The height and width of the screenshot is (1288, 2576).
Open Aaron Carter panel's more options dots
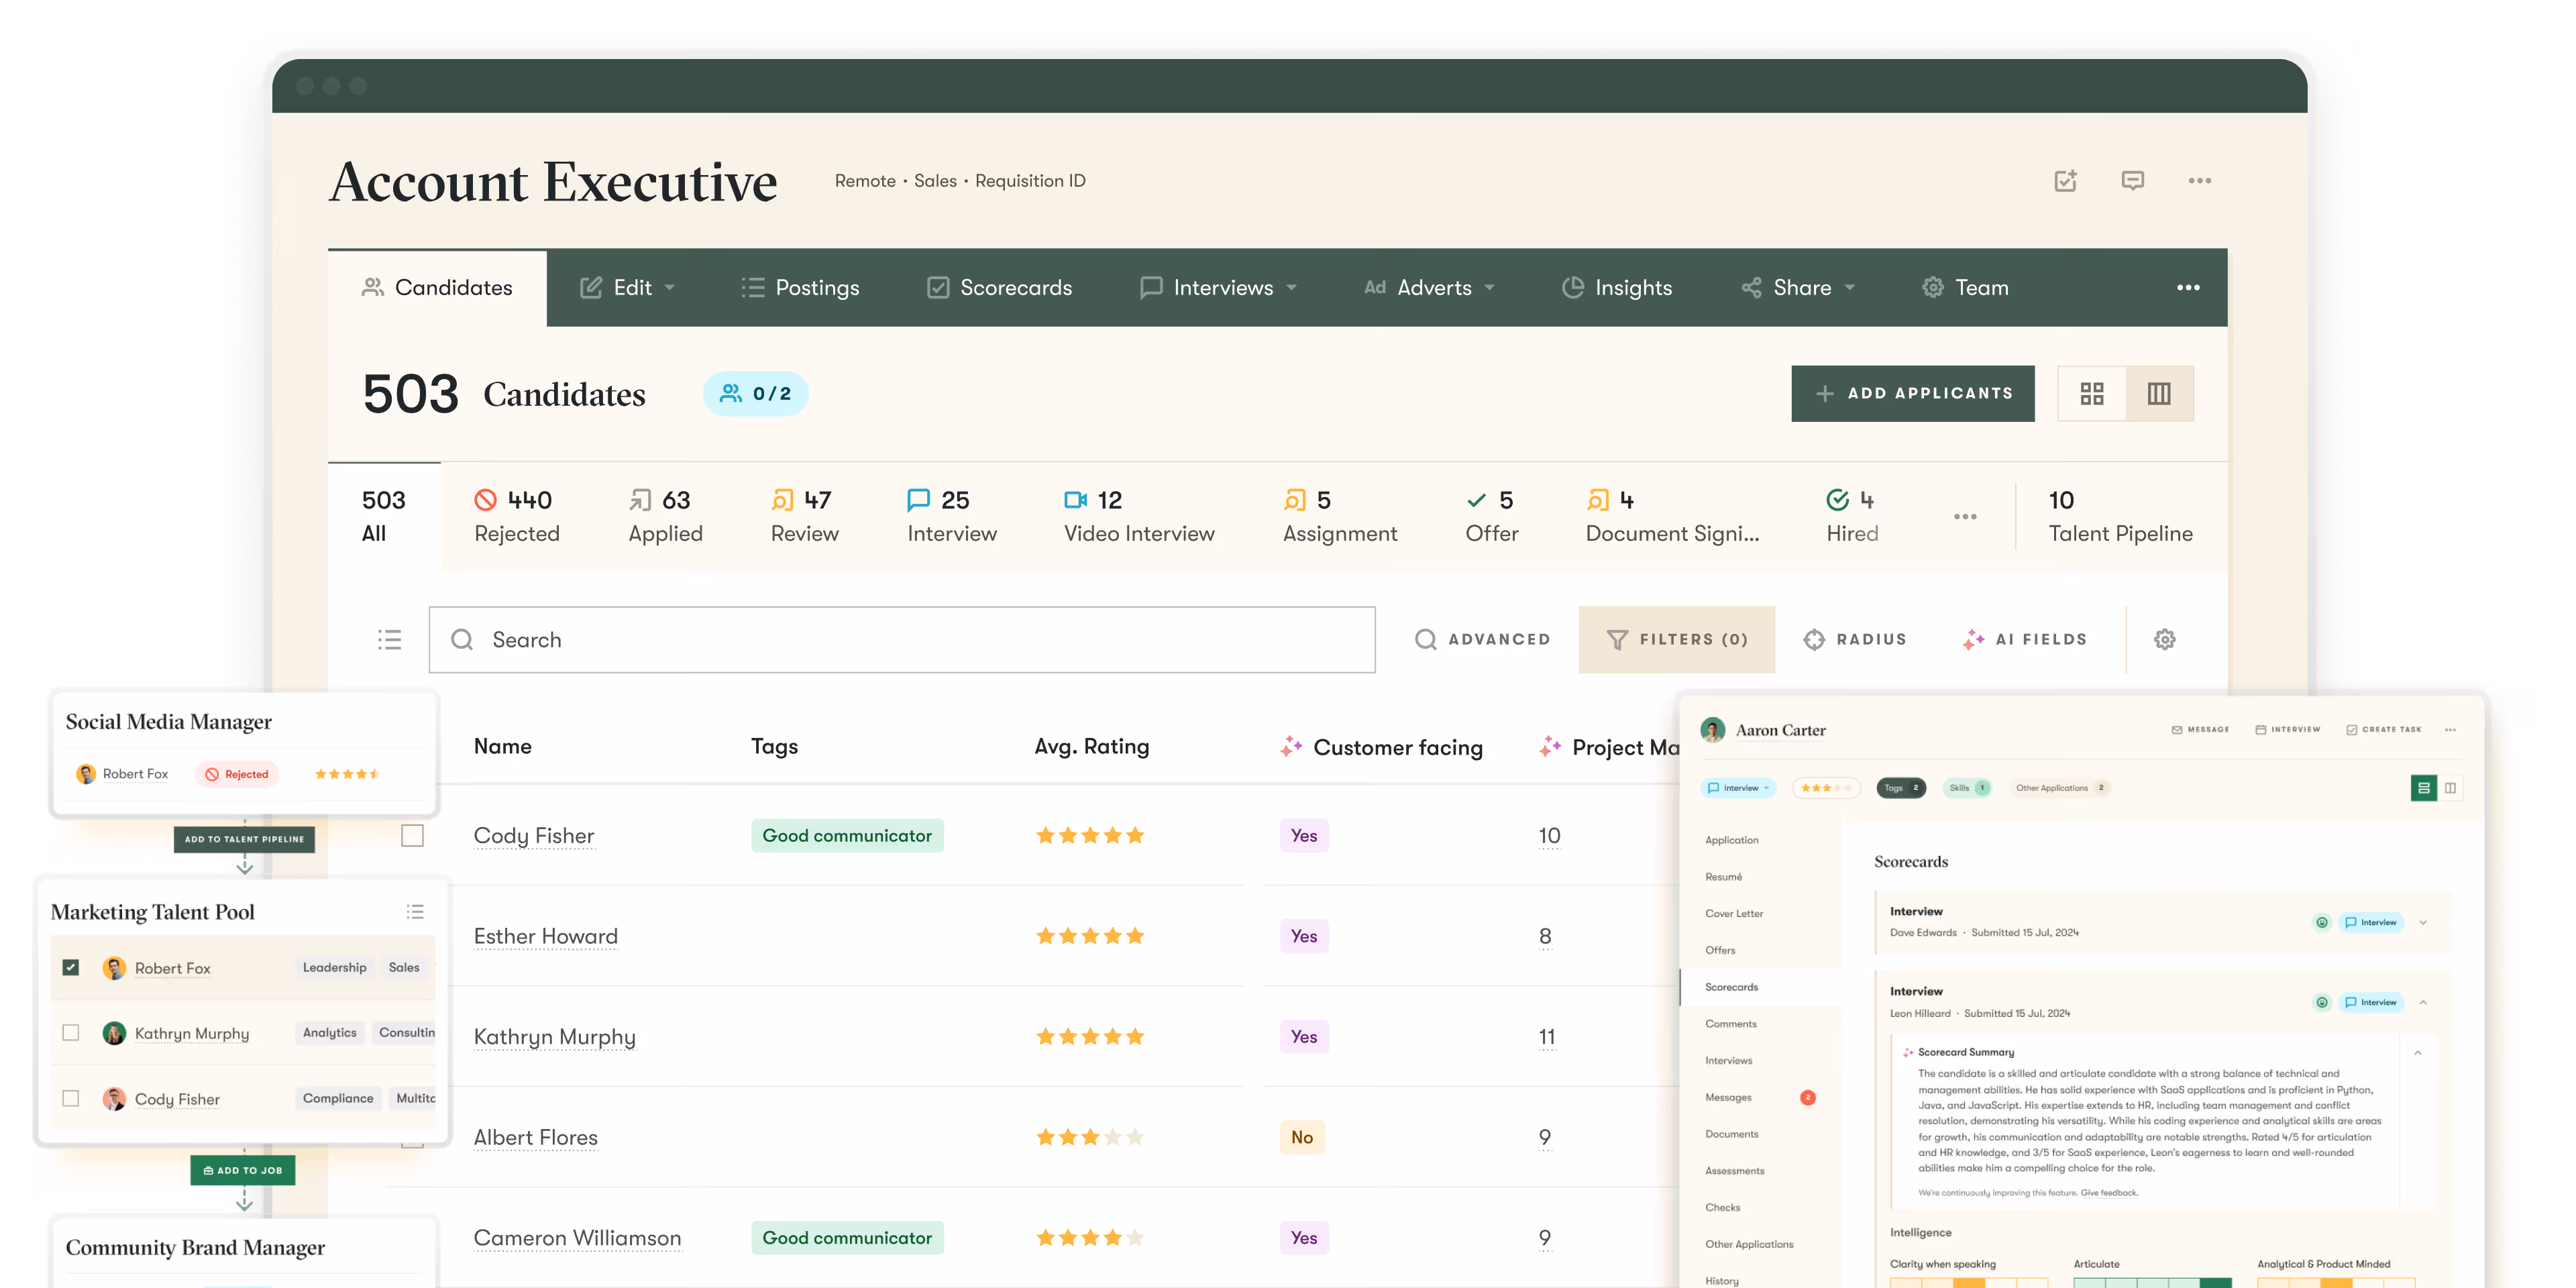click(x=2450, y=730)
